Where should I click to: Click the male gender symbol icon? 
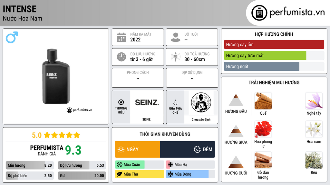(x=12, y=37)
